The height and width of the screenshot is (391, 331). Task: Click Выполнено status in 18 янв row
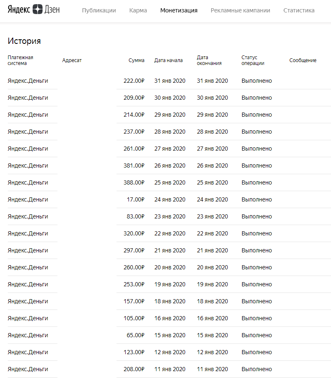pos(257,301)
